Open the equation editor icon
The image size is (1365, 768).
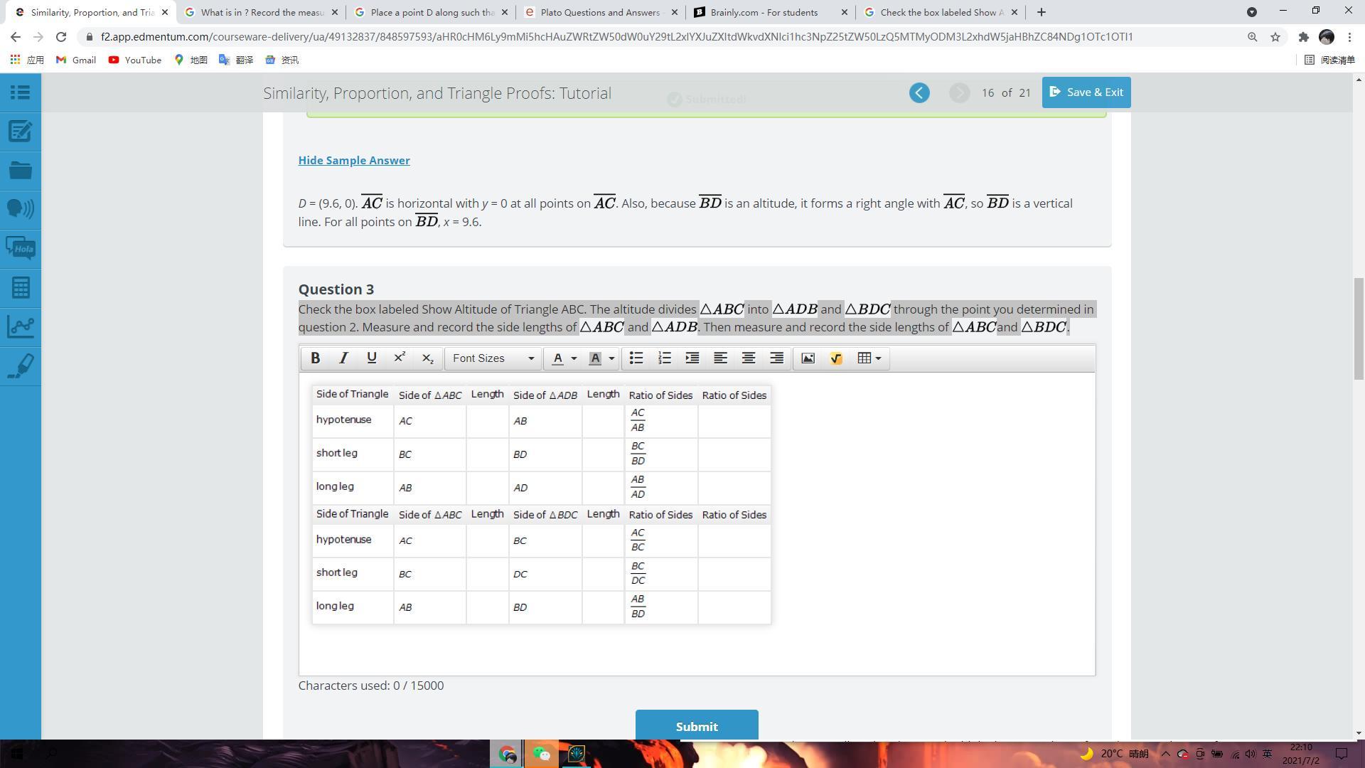tap(836, 358)
